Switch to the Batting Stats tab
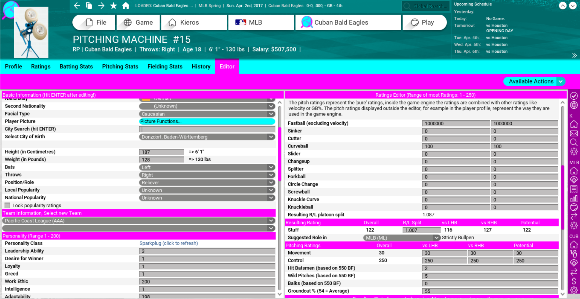580x299 pixels. coord(76,66)
